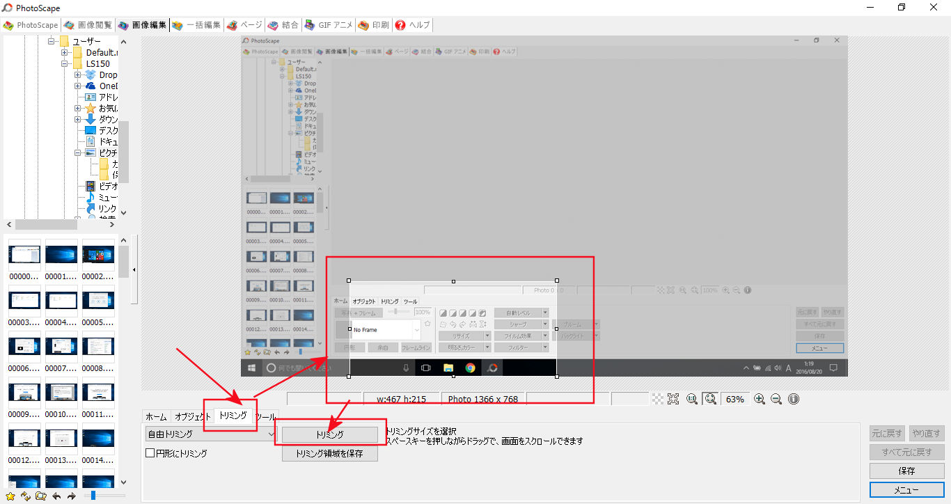This screenshot has height=504, width=951.
Task: Select the ドキュメント documents icon
Action: point(91,141)
